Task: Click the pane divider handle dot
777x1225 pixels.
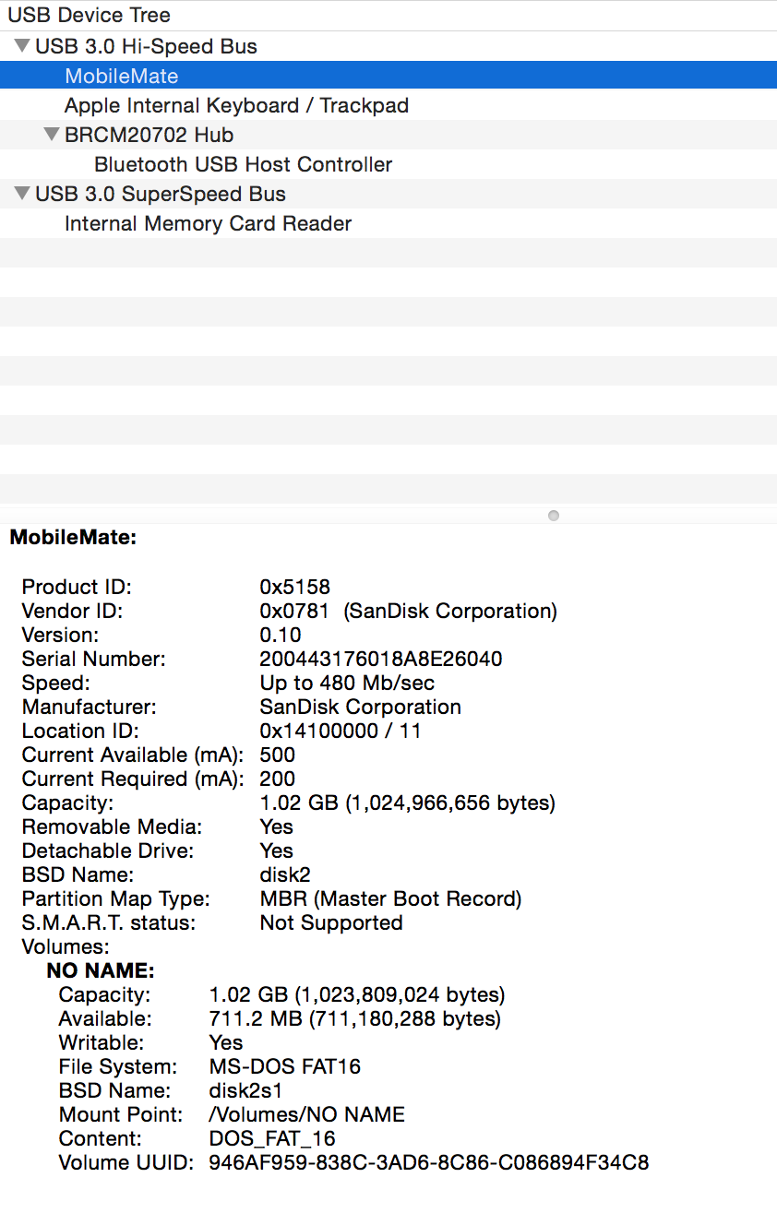Action: click(554, 516)
